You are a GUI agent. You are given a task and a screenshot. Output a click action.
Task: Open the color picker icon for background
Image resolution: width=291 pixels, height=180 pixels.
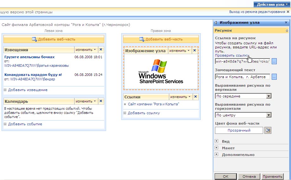coord(268,130)
